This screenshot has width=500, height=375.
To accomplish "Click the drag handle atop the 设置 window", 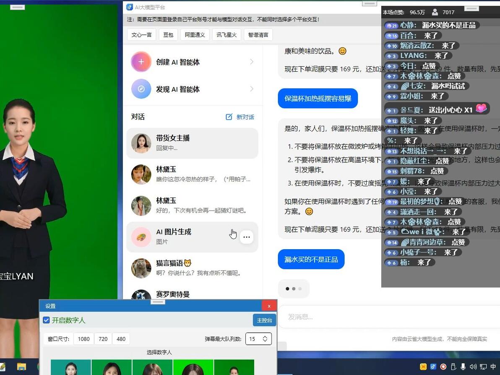I will tap(158, 302).
